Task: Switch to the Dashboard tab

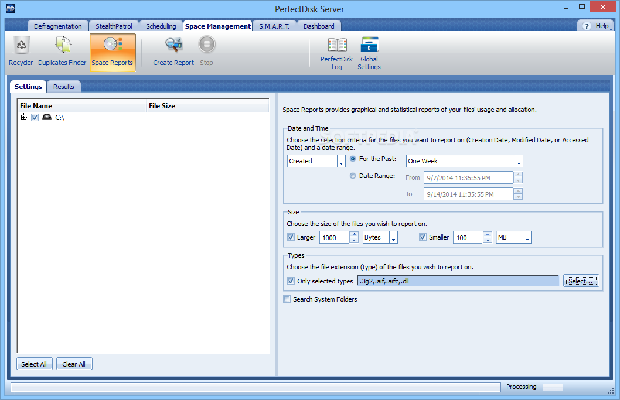Action: [x=319, y=26]
